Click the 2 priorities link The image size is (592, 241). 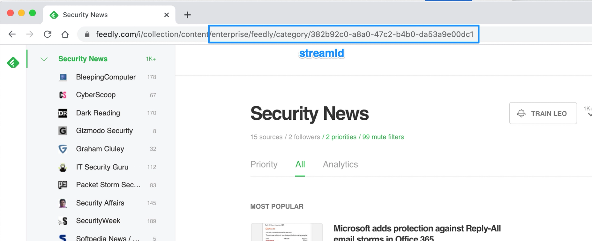click(x=341, y=137)
